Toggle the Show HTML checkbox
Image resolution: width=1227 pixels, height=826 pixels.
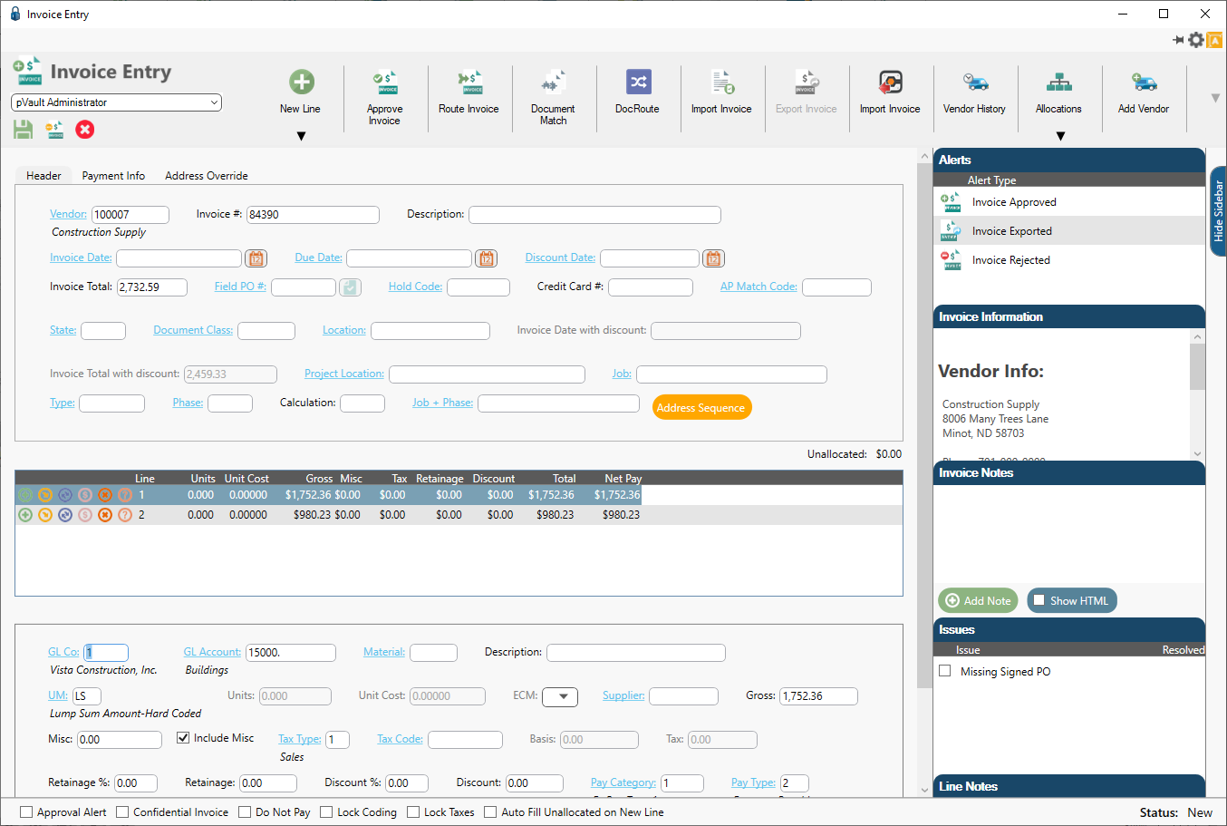(x=1039, y=600)
